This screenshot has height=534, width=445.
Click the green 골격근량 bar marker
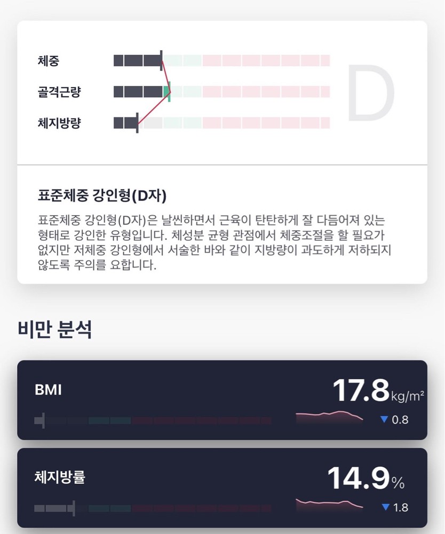(x=169, y=92)
